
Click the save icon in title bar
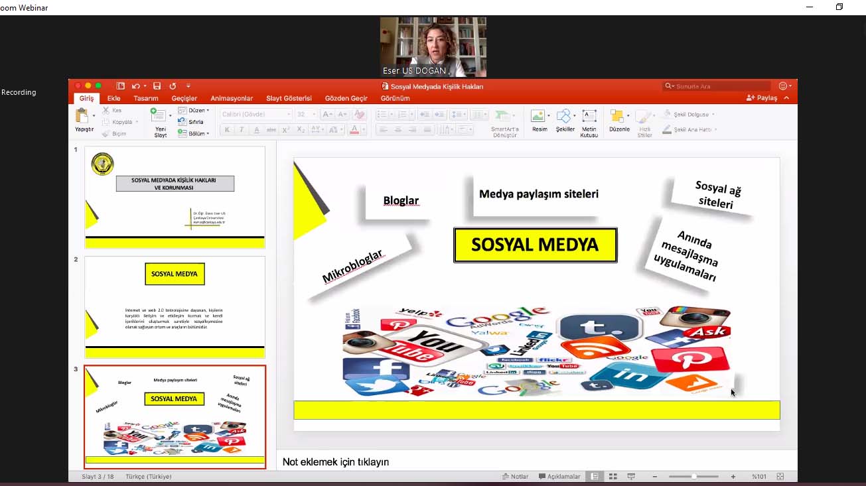coord(157,86)
